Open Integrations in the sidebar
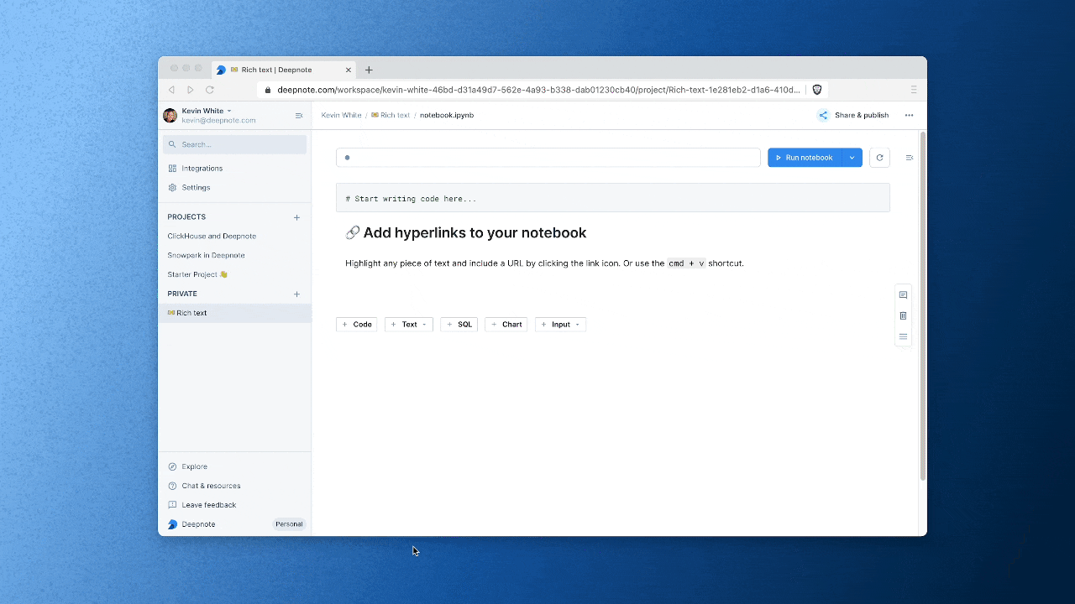Viewport: 1075px width, 604px height. pyautogui.click(x=202, y=169)
